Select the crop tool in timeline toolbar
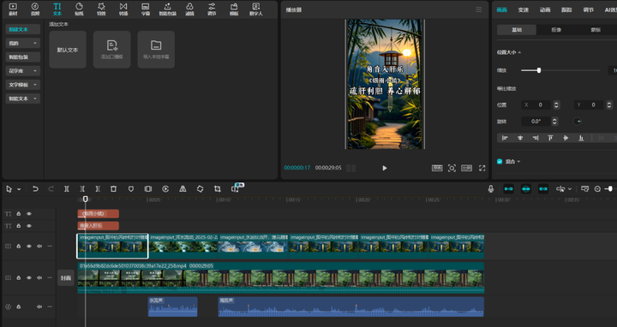Viewport: 617px width, 327px height. (217, 189)
